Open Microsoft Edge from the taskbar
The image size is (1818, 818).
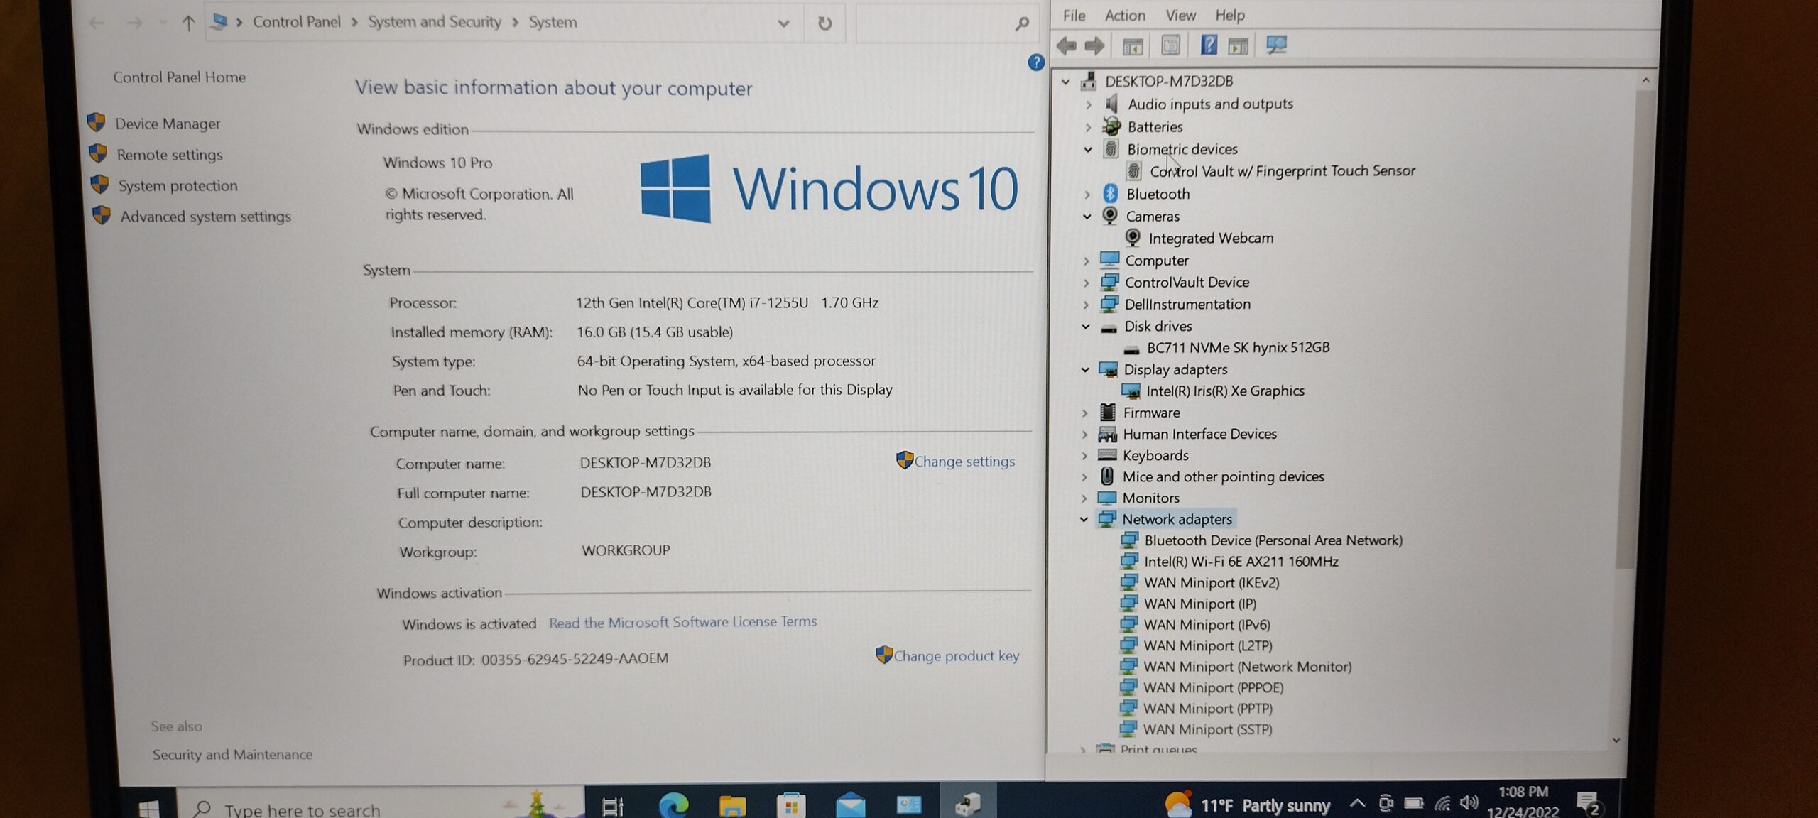[x=673, y=805]
